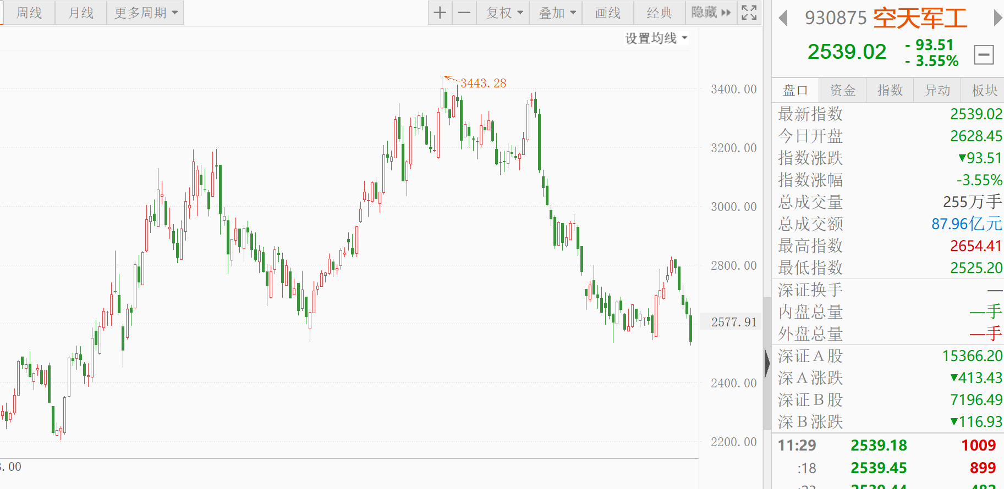Click 最高指数 value 2654.41
This screenshot has width=1004, height=489.
click(976, 246)
